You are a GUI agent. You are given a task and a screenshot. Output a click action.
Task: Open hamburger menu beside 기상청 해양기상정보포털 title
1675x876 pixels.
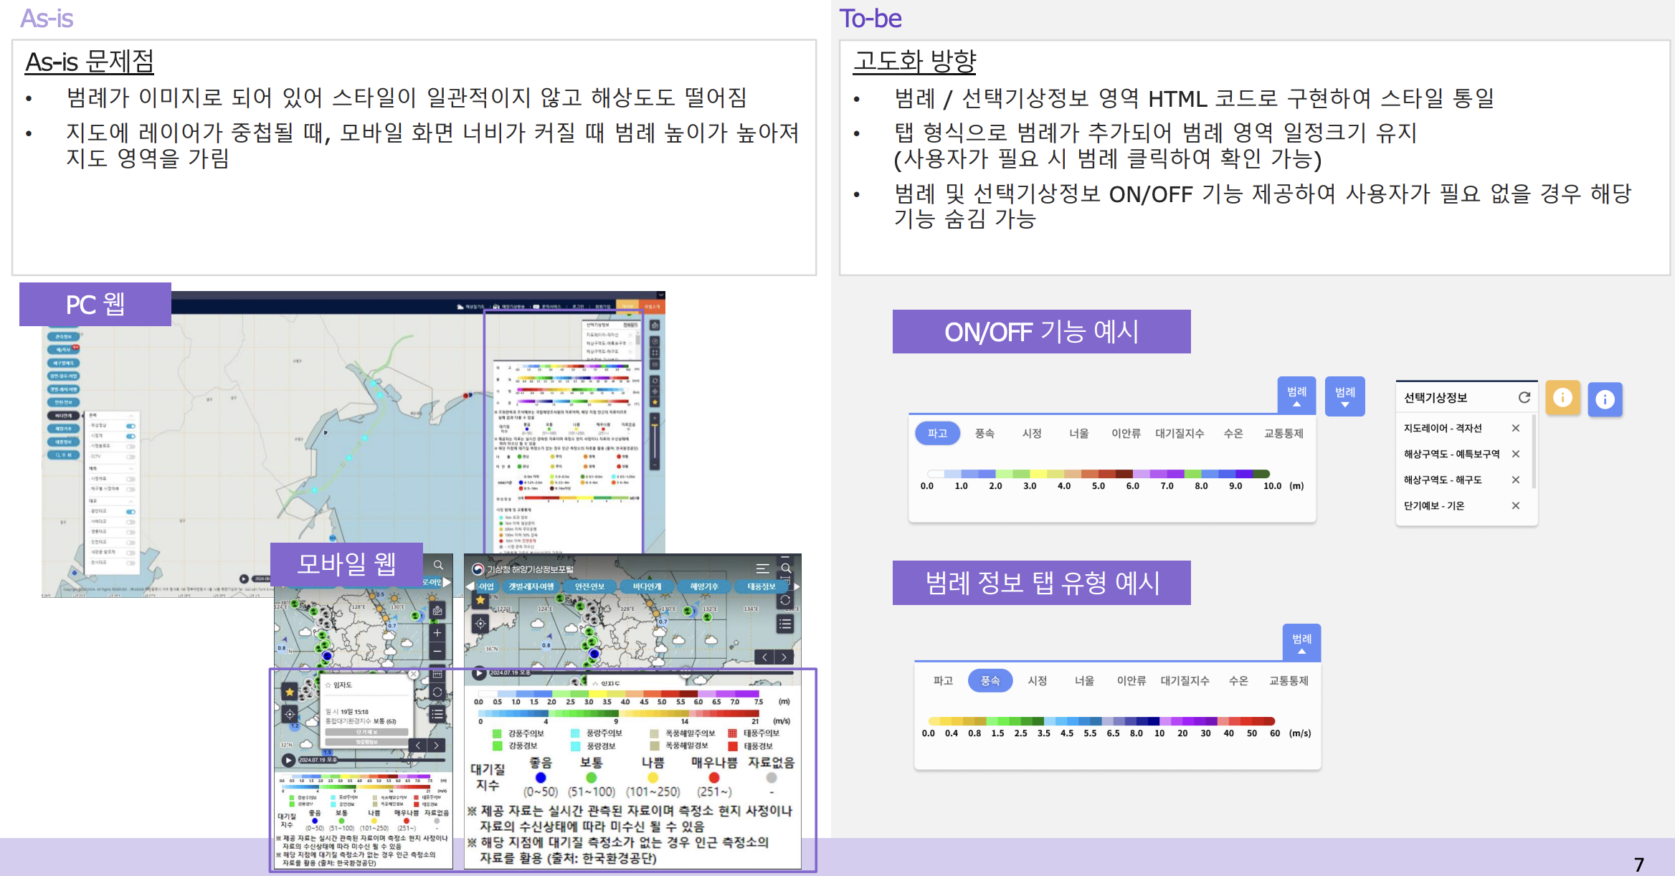(x=762, y=568)
